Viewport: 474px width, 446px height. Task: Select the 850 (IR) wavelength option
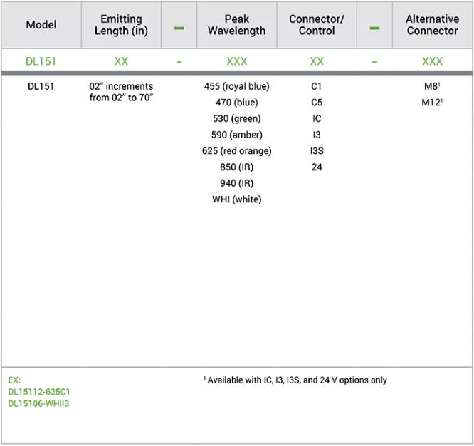pos(236,167)
